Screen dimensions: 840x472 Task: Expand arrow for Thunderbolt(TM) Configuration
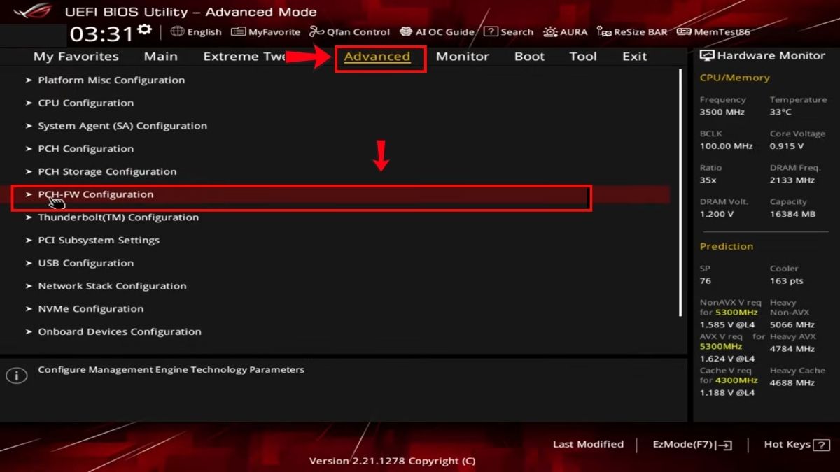click(29, 217)
